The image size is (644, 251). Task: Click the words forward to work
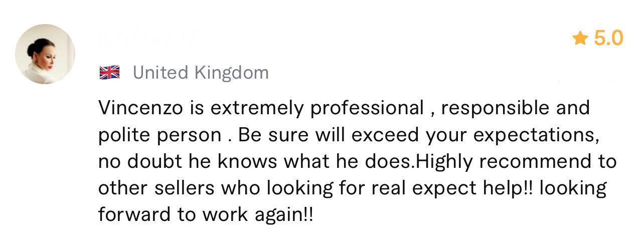[x=168, y=215]
